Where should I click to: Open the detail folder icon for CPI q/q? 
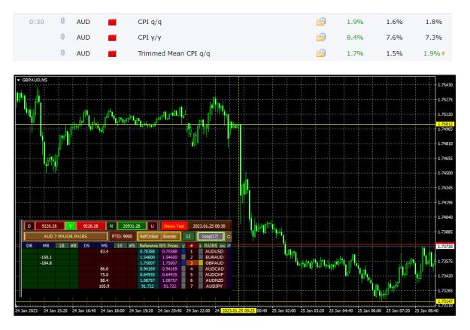point(320,22)
